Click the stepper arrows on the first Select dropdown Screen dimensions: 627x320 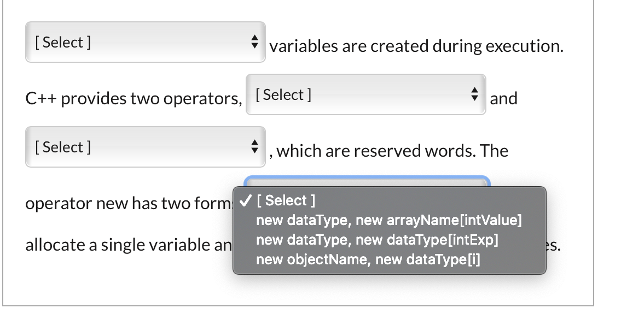(x=255, y=42)
